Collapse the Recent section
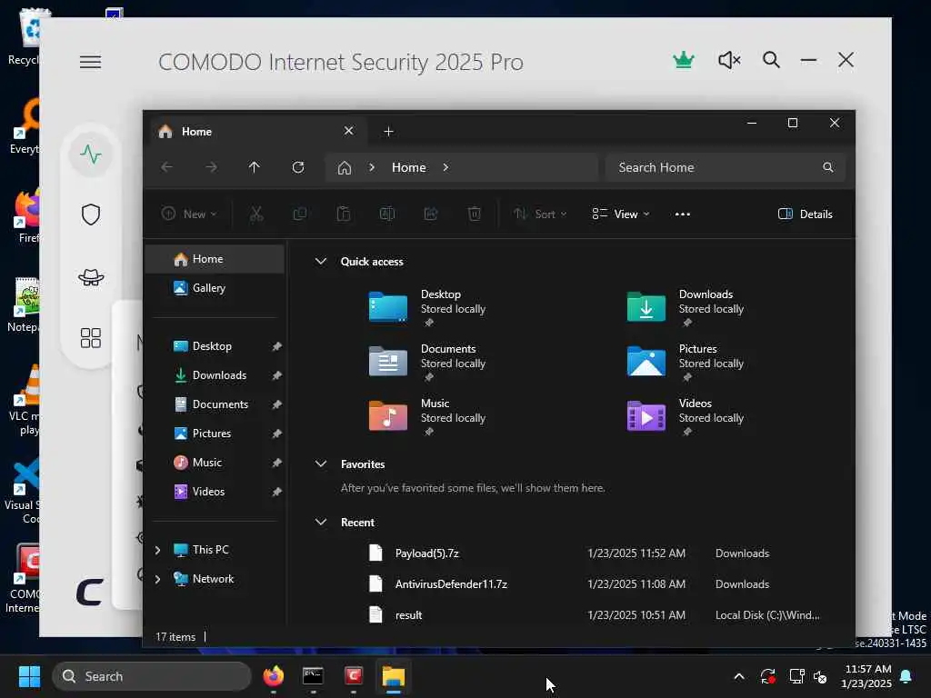Viewport: 931px width, 698px height. (321, 523)
